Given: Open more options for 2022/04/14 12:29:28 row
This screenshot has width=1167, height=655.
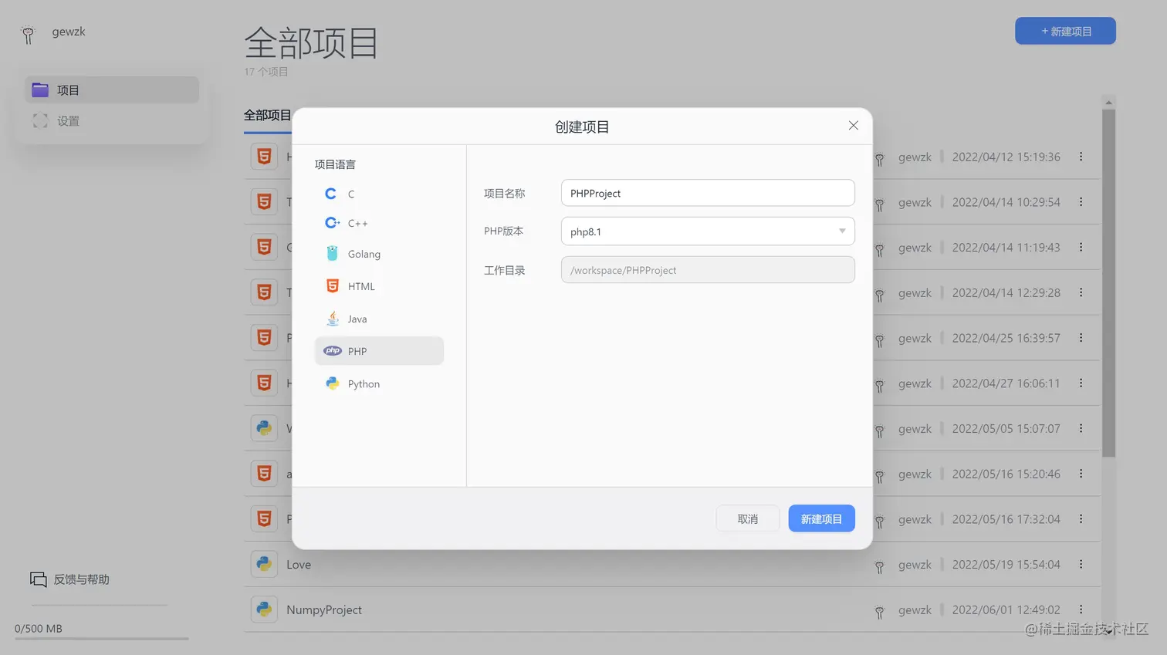Looking at the screenshot, I should 1081,292.
